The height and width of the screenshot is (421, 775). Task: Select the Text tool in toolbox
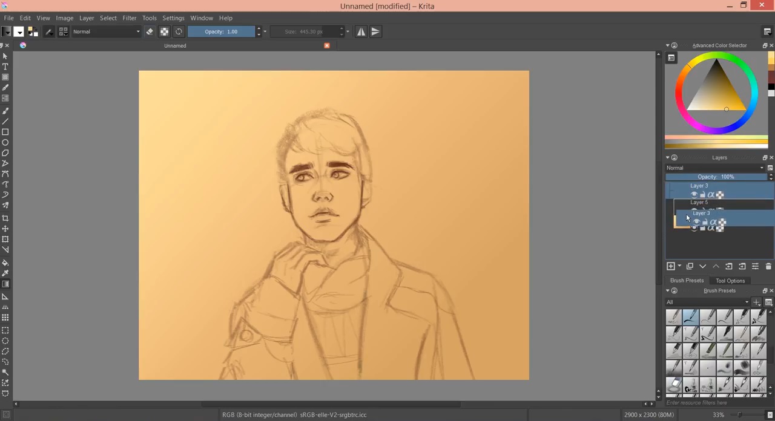click(x=5, y=67)
